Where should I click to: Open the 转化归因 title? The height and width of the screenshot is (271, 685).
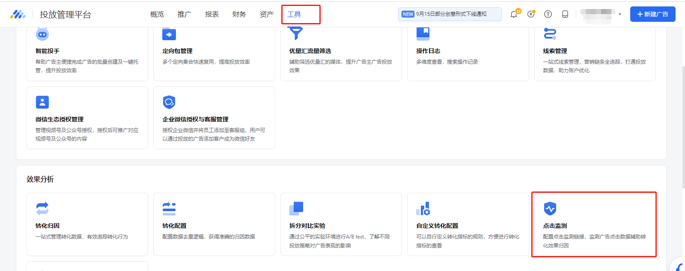[48, 226]
